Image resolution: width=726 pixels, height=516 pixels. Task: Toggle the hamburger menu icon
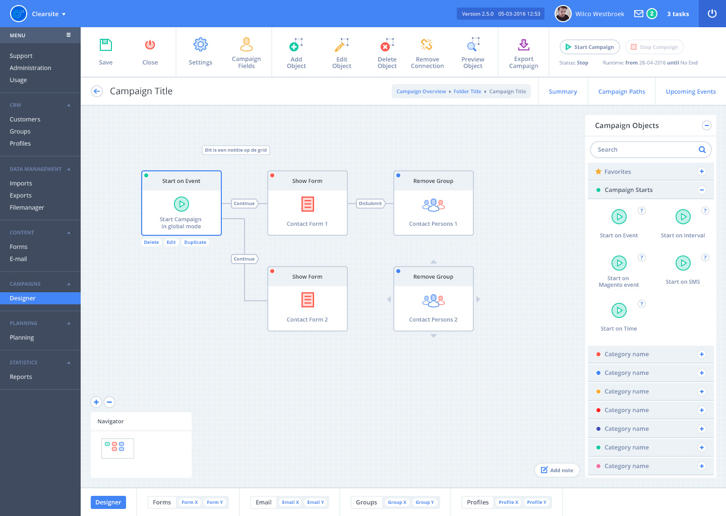tap(69, 35)
